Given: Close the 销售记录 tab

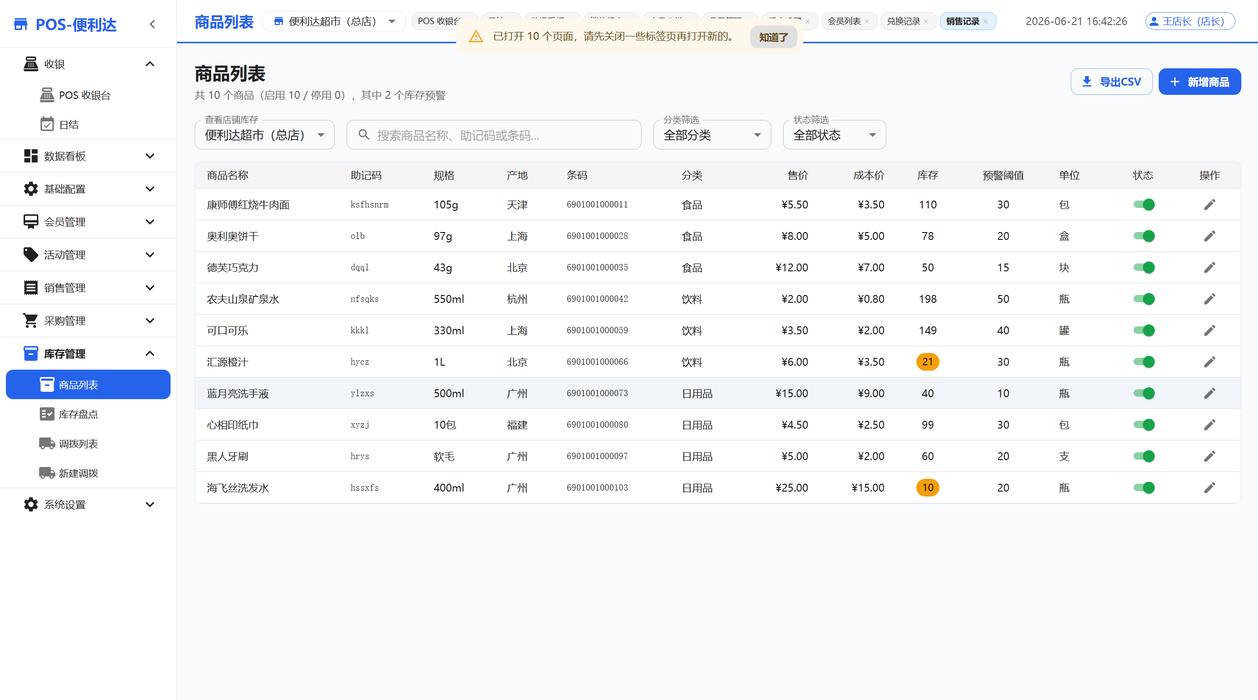Looking at the screenshot, I should [986, 22].
